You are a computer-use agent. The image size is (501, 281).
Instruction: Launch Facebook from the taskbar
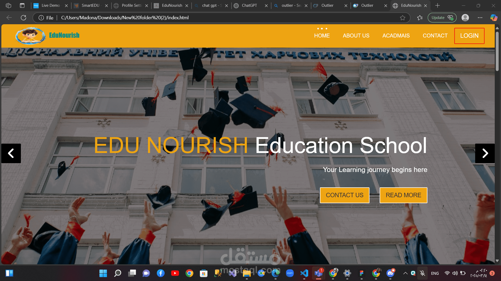161,273
